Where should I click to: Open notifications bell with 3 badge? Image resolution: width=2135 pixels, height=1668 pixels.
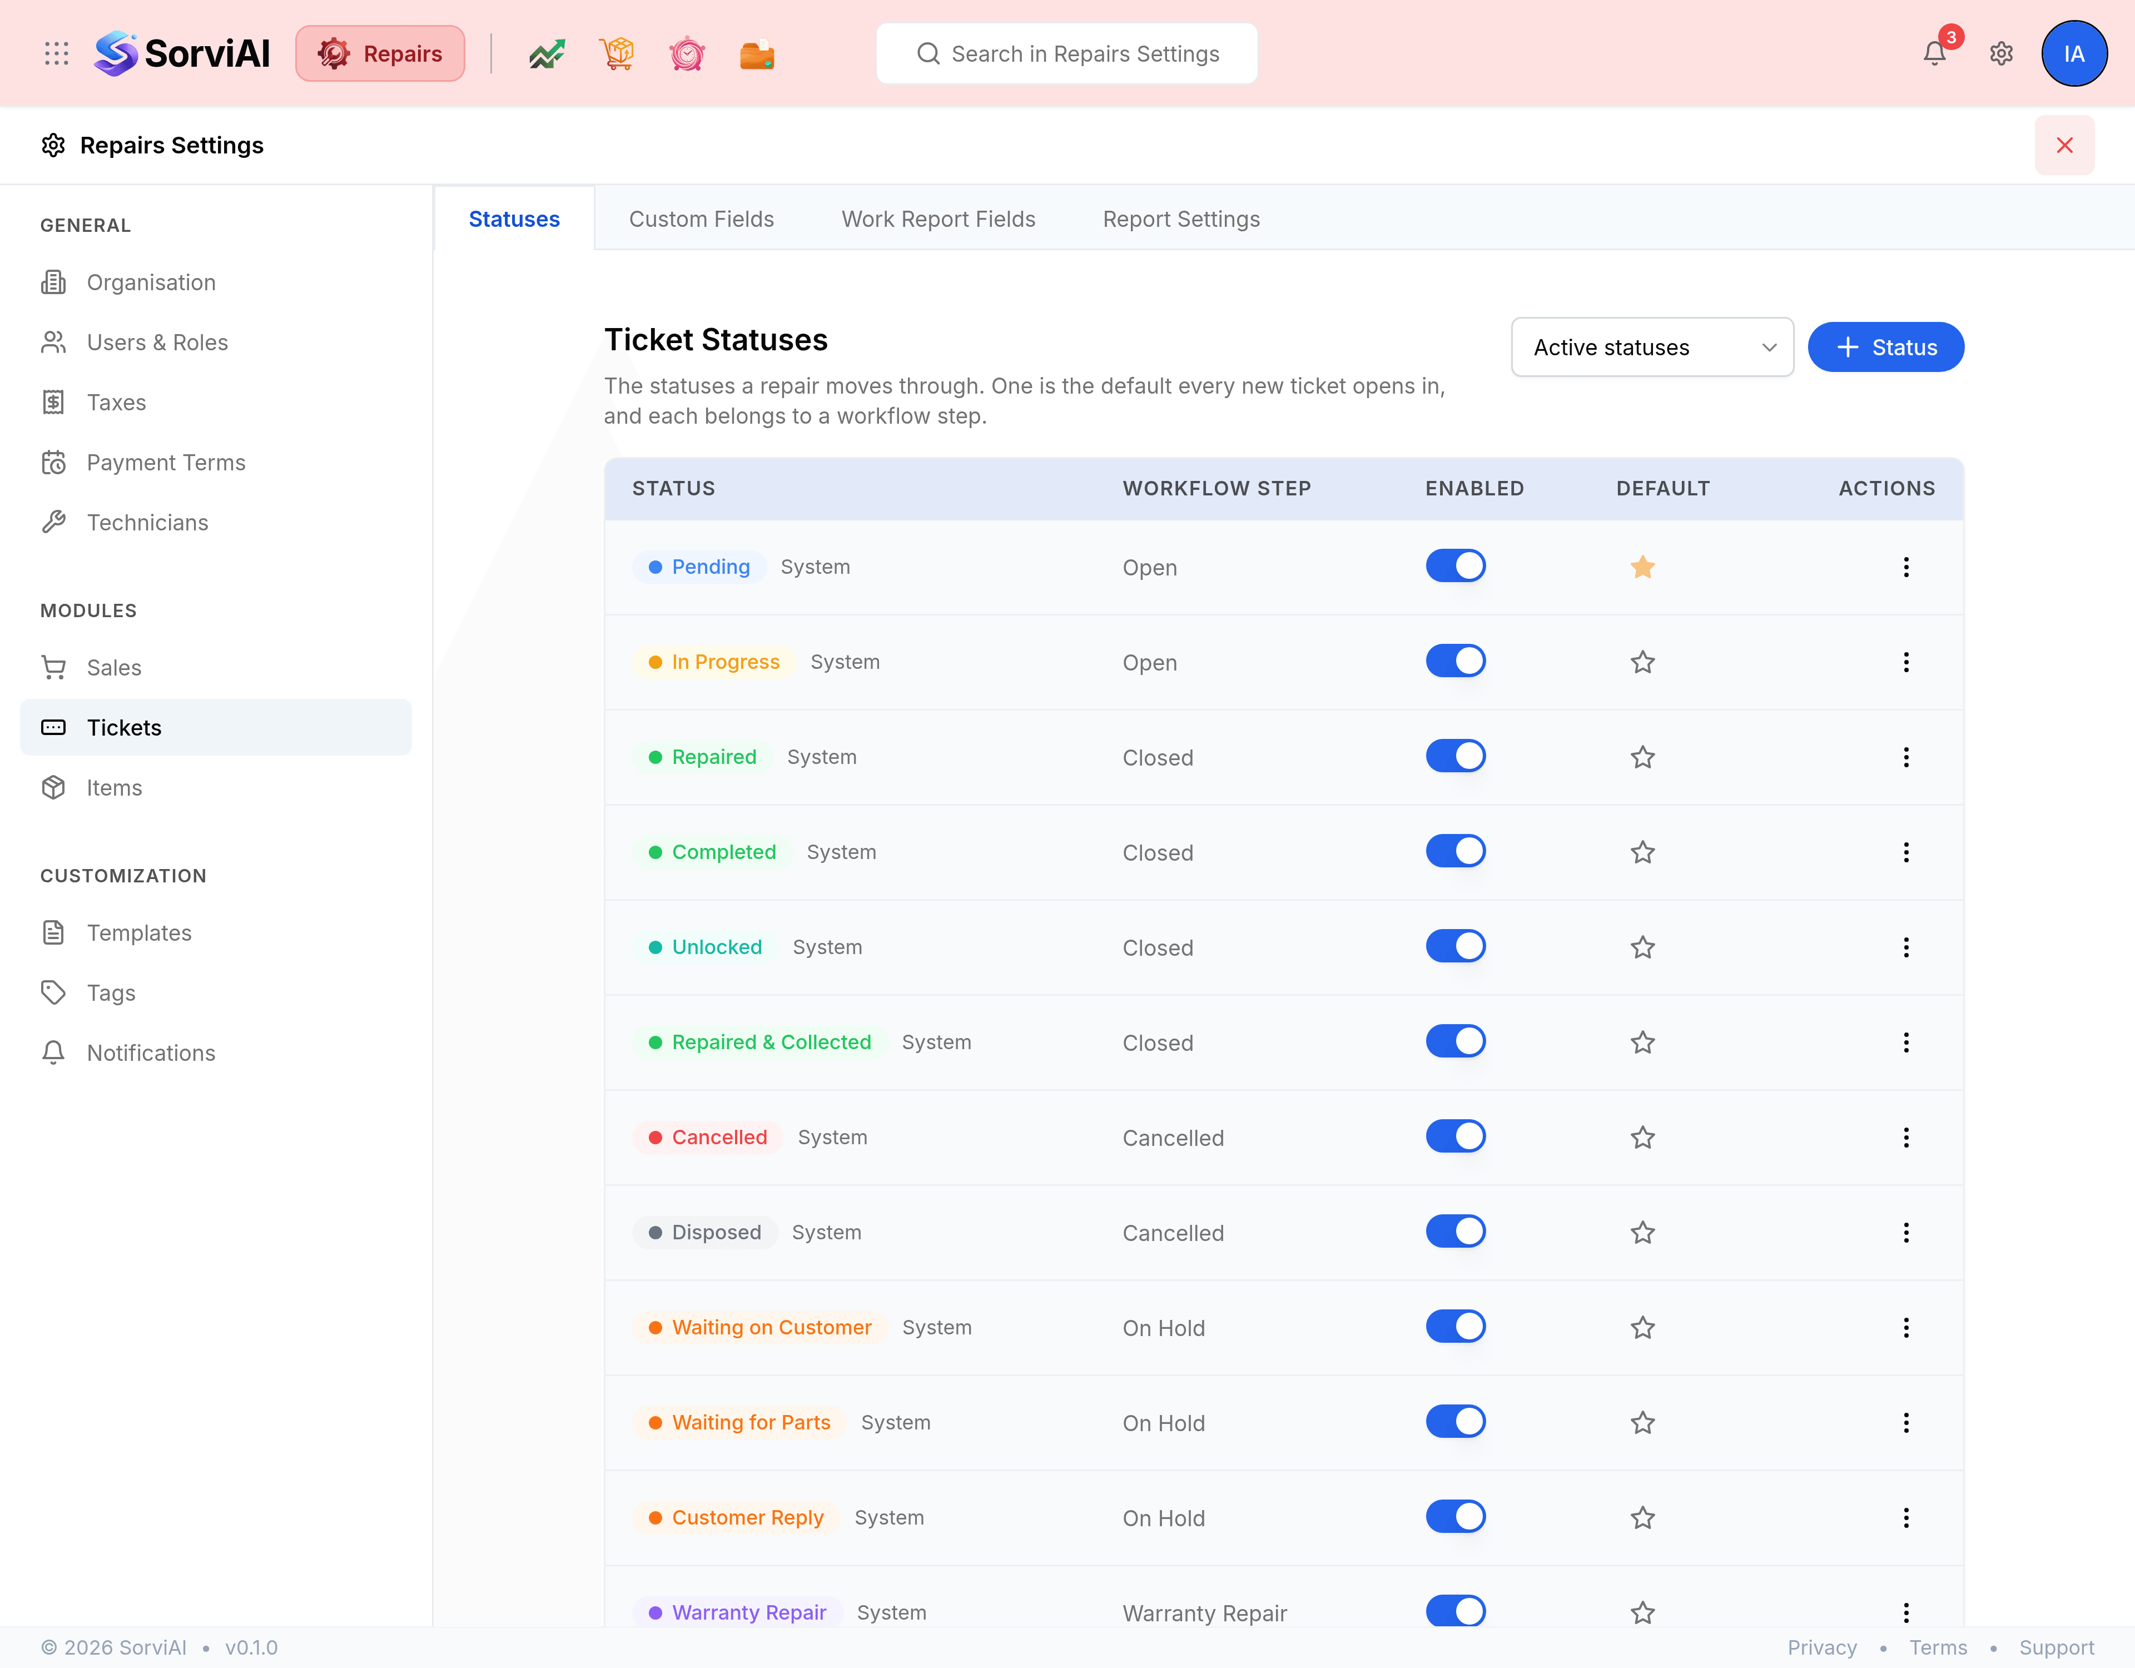pos(1935,53)
